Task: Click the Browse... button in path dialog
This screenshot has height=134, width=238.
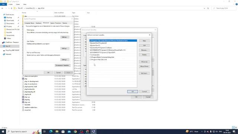Action: coord(144,50)
